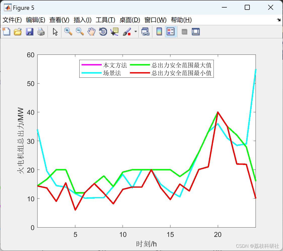Click the red legend line swatch for 总出力安全范围最小值
This screenshot has height=251, width=283.
(140, 73)
